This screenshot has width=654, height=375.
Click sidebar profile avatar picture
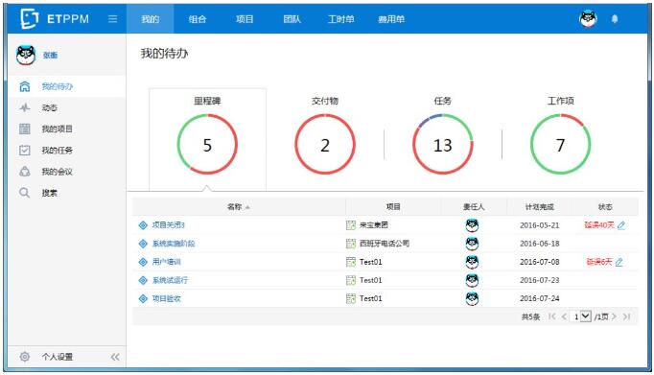pos(26,55)
